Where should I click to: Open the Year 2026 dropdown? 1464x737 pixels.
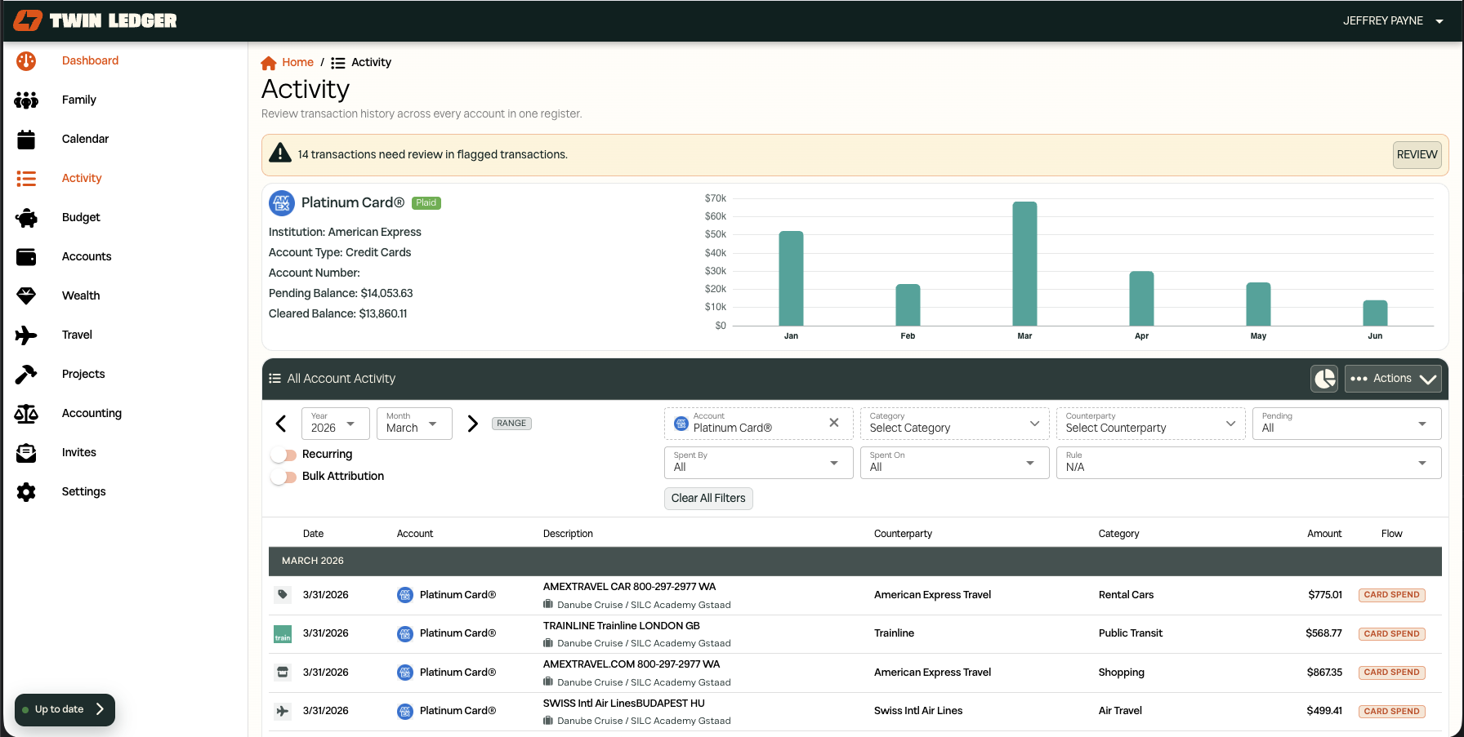click(x=335, y=424)
